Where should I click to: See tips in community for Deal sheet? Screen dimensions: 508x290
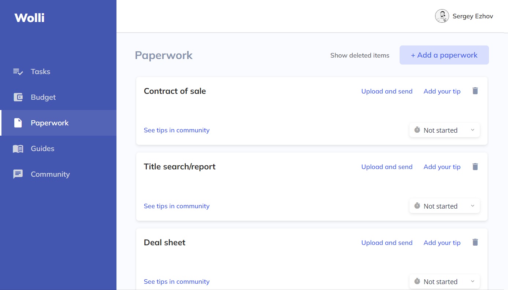(177, 282)
